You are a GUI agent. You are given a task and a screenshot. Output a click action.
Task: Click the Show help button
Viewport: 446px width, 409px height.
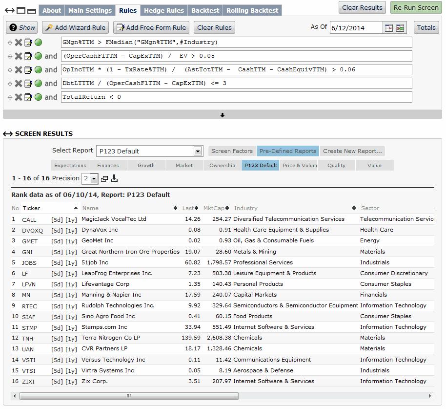[x=22, y=28]
